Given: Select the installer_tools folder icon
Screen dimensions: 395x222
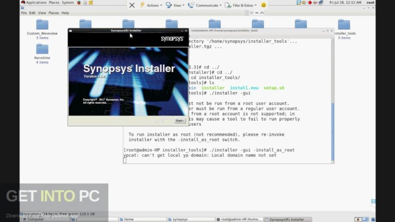Looking at the screenshot, I should [x=344, y=25].
